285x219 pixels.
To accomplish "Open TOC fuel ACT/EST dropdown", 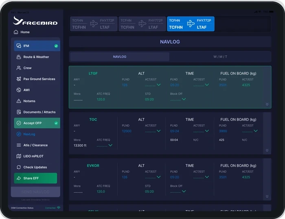I will tap(256, 131).
